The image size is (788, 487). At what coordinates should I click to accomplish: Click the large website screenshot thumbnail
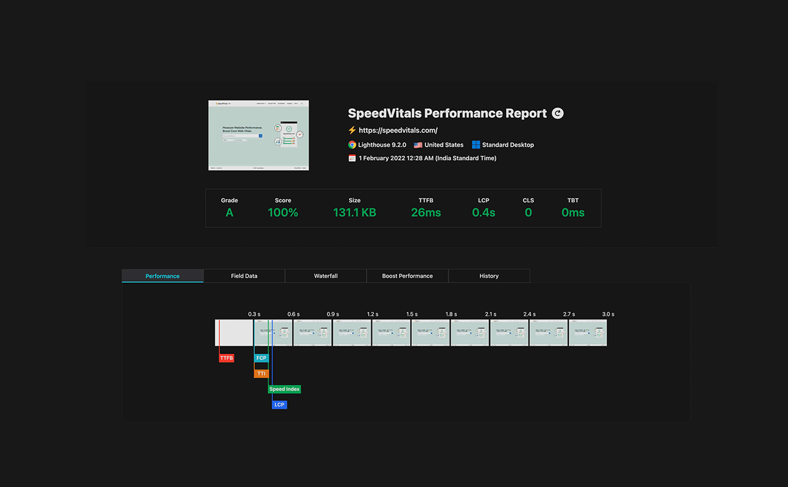coord(259,135)
